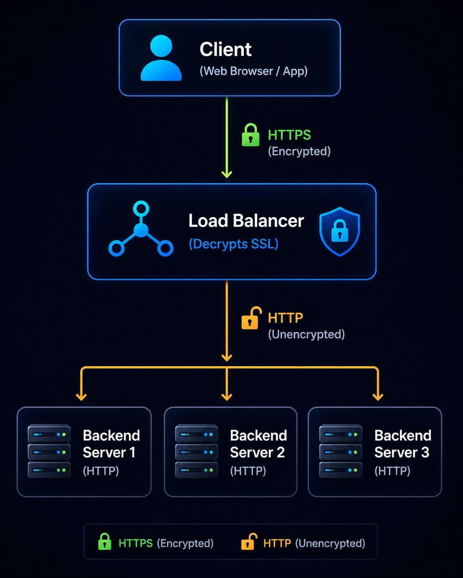Select Backend Server 3 rack icon

coord(341,451)
